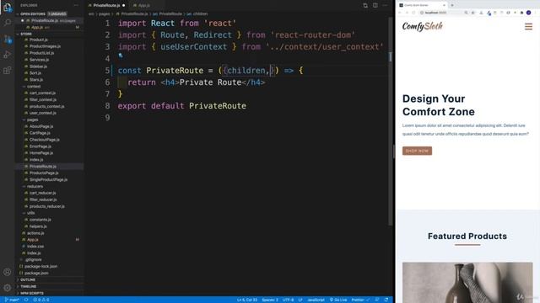Click UTF-8 encoding in status bar
The width and height of the screenshot is (540, 303).
point(288,300)
